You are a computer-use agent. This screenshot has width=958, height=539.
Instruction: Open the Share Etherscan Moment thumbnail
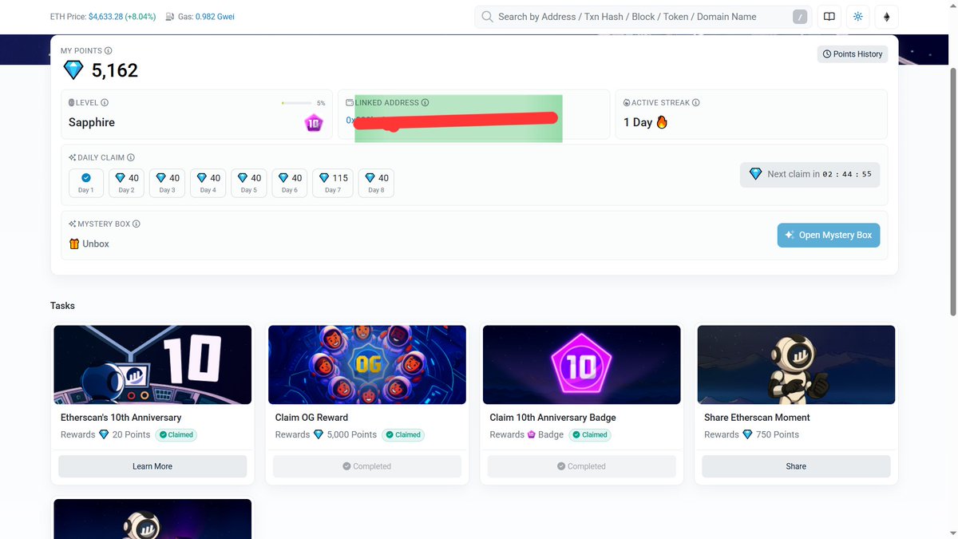pyautogui.click(x=796, y=364)
